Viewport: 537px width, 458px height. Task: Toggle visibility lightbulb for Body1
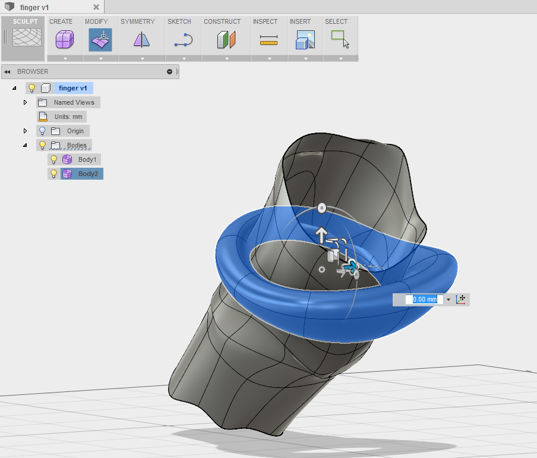(53, 159)
